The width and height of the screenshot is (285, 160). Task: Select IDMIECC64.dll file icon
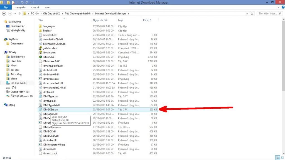coord(40,136)
